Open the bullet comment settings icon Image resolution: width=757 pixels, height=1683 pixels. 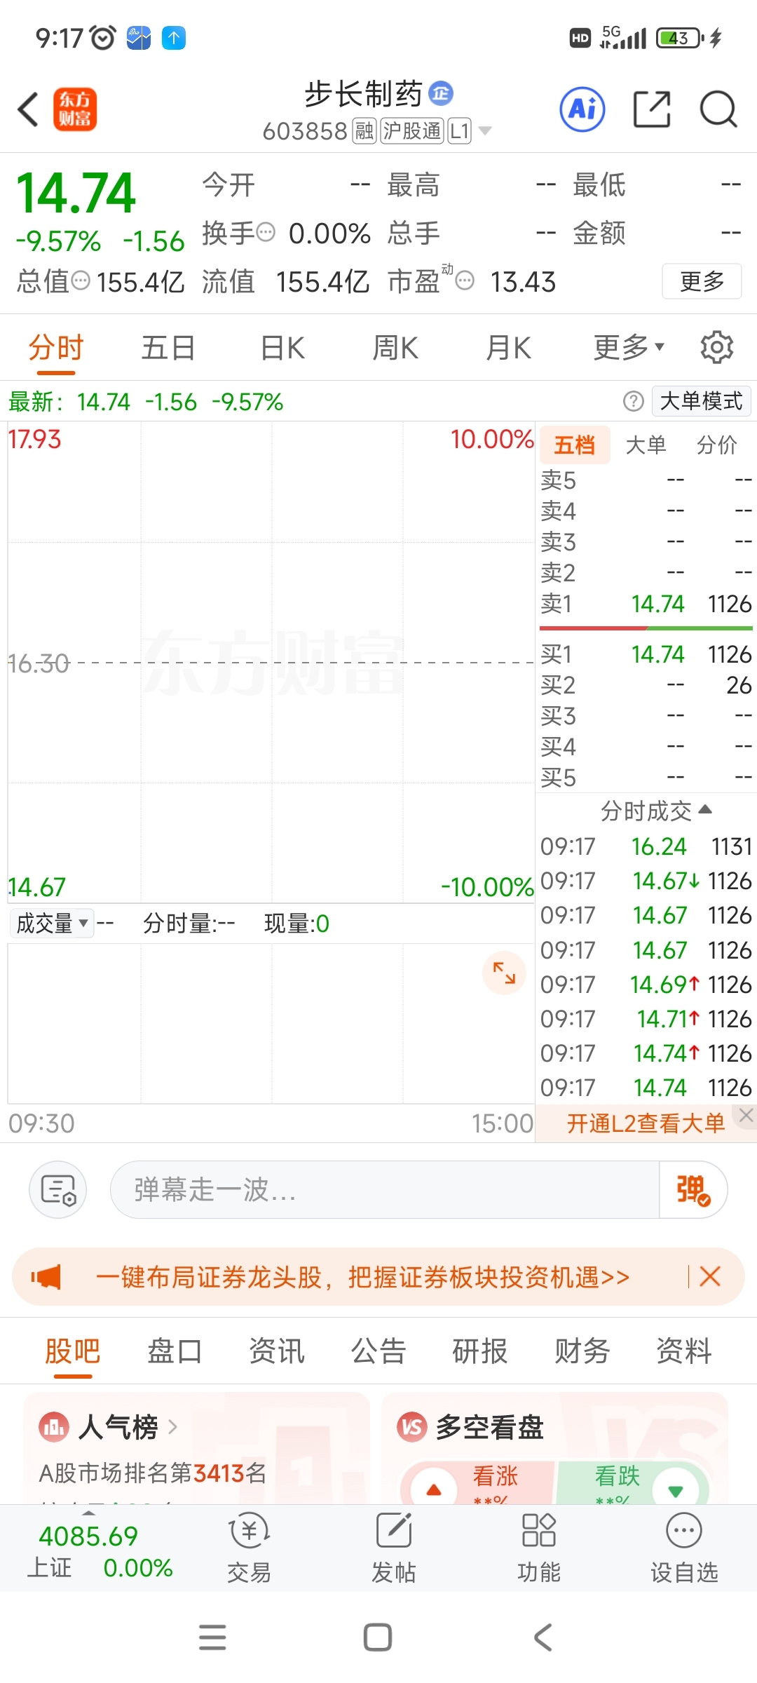click(x=58, y=1189)
